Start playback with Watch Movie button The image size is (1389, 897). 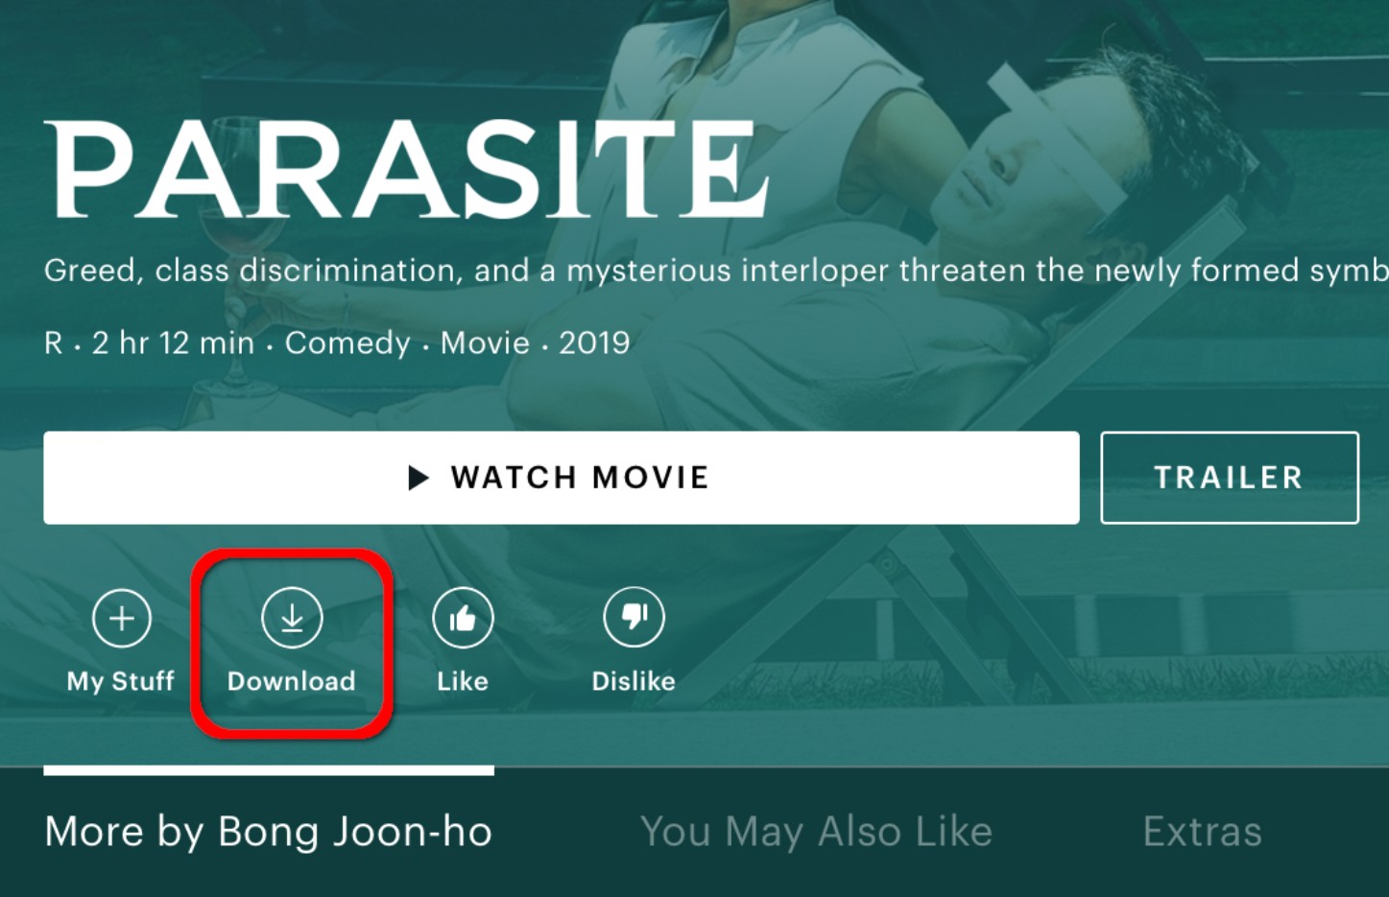pyautogui.click(x=562, y=478)
